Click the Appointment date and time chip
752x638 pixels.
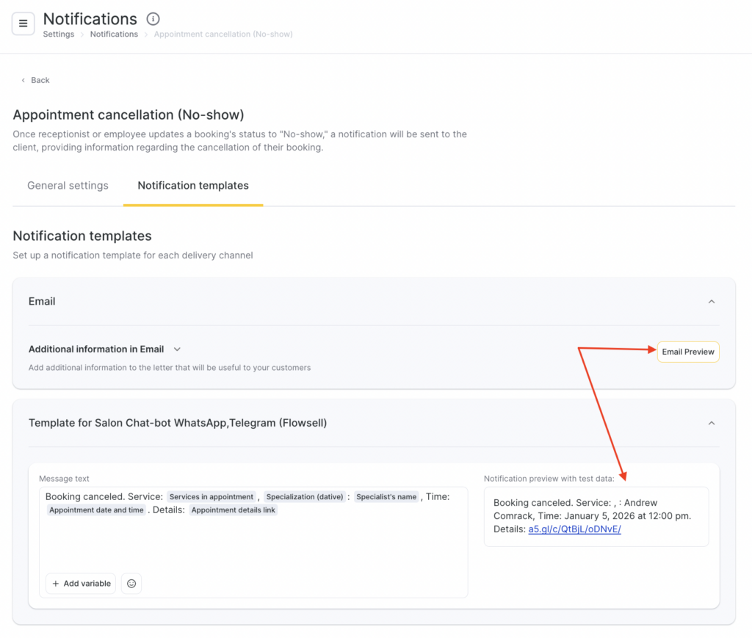coord(96,510)
